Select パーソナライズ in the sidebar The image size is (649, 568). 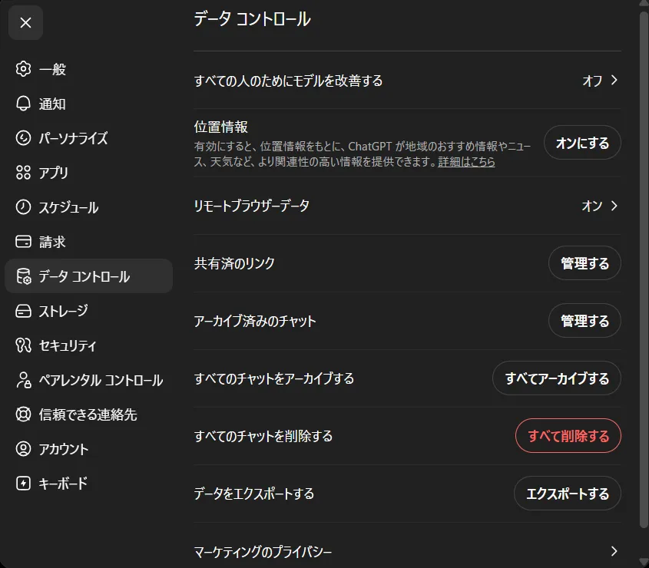pyautogui.click(x=88, y=137)
